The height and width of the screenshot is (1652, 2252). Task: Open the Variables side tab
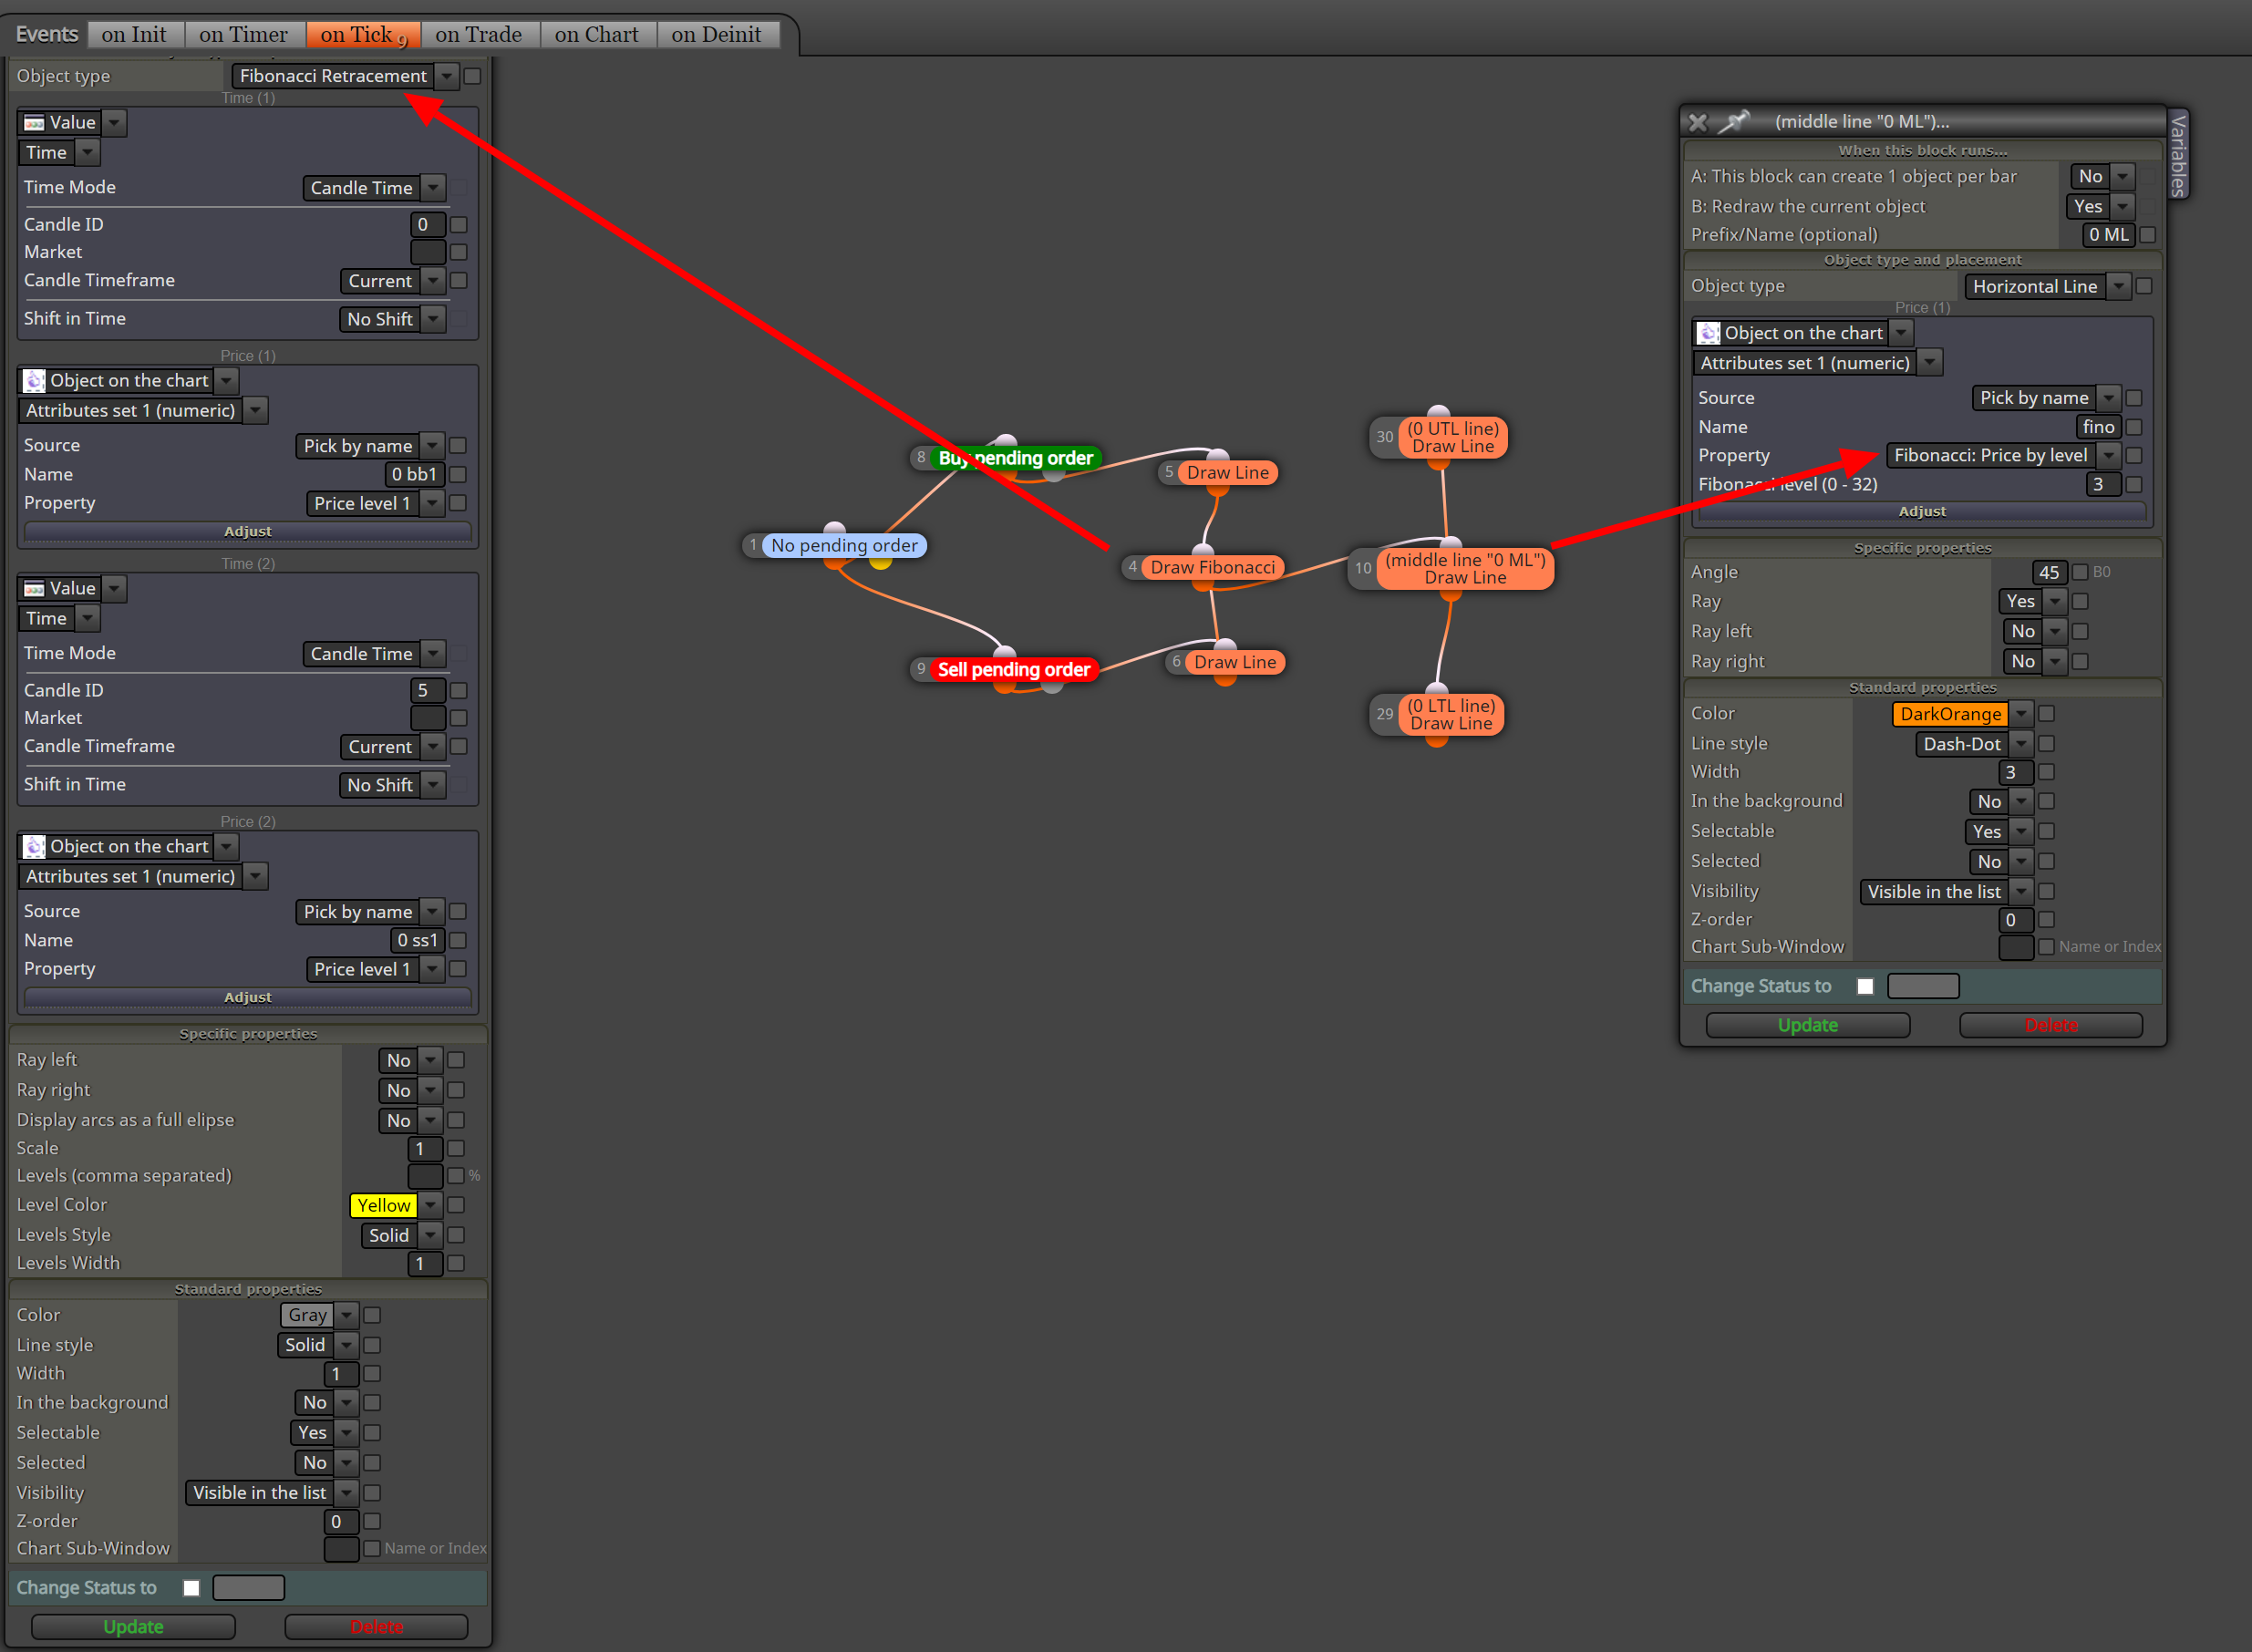(x=2178, y=154)
